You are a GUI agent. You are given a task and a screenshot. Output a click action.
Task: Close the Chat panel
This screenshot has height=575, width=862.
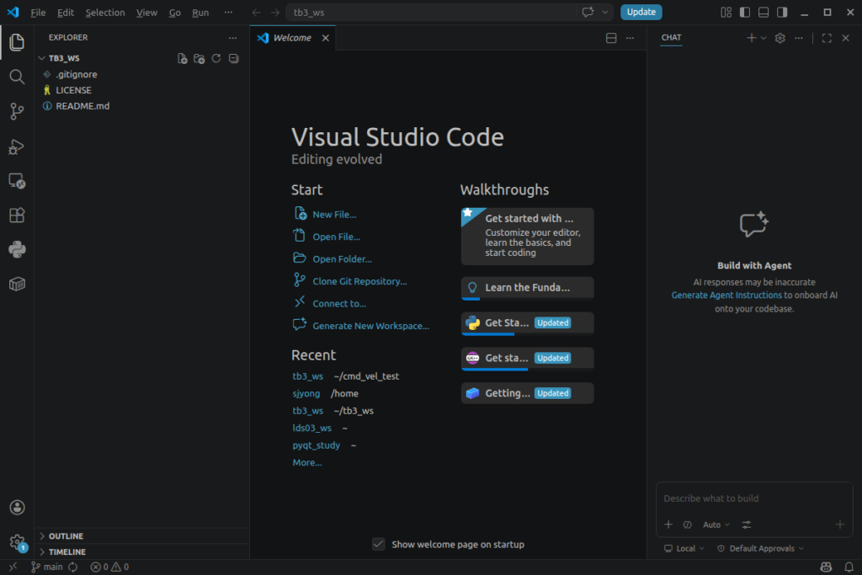845,38
